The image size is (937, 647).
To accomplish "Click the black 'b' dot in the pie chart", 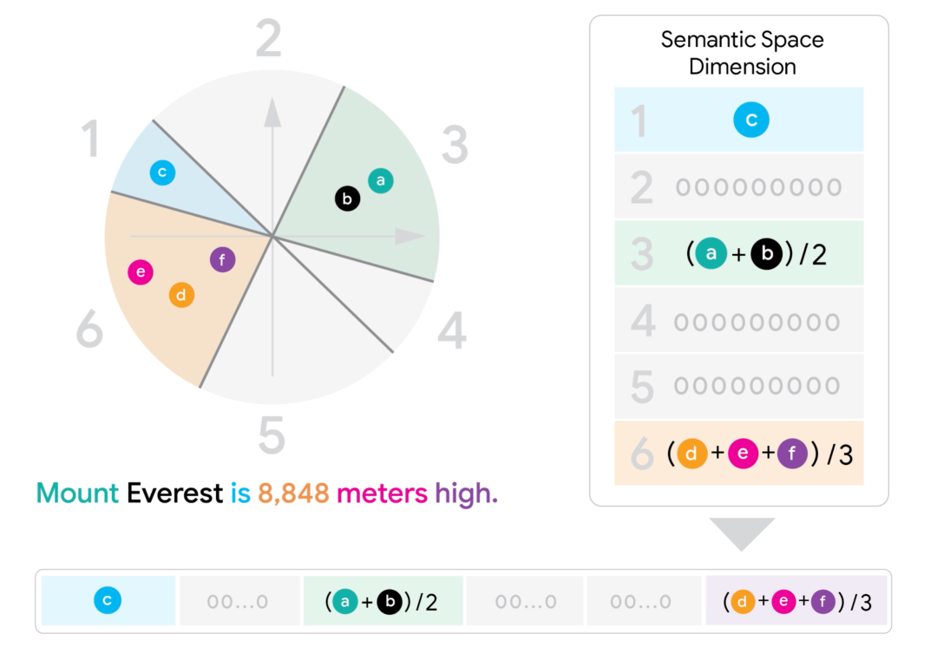I will tap(347, 199).
